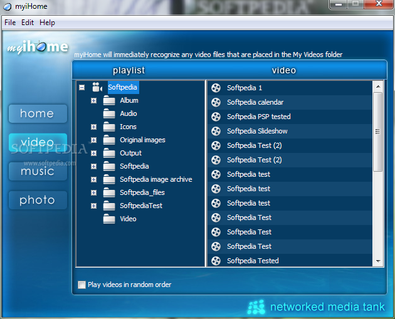Viewport: 395px width, 319px height.
Task: Click the Icons folder icon
Action: coord(109,127)
